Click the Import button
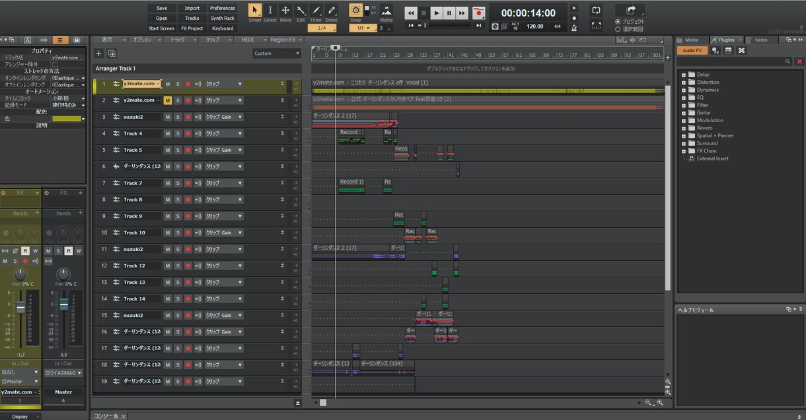 pyautogui.click(x=192, y=8)
